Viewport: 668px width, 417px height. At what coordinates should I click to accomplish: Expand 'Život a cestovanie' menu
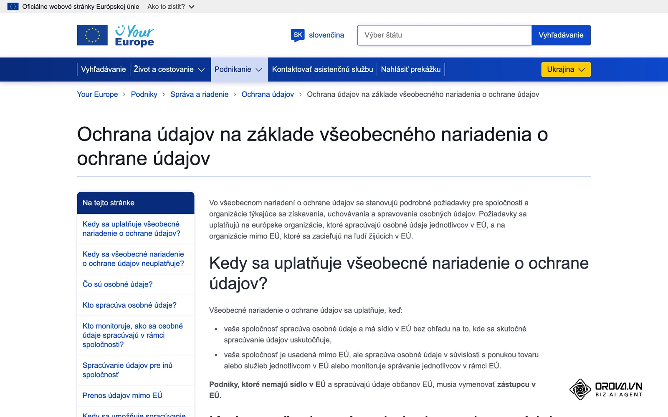point(169,69)
